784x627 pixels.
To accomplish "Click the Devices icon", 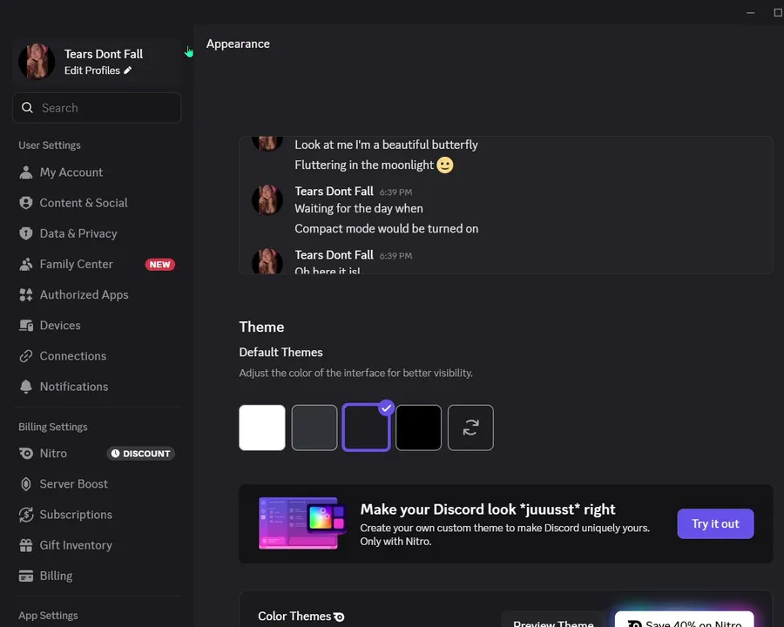I will pyautogui.click(x=25, y=326).
